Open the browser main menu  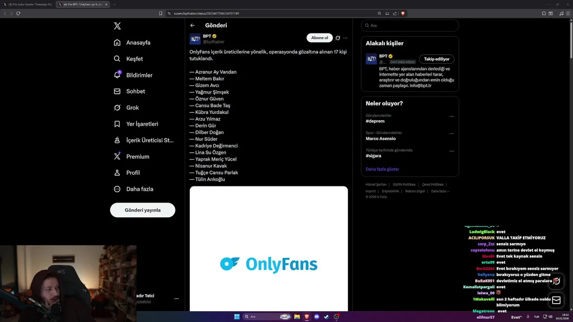[568, 13]
